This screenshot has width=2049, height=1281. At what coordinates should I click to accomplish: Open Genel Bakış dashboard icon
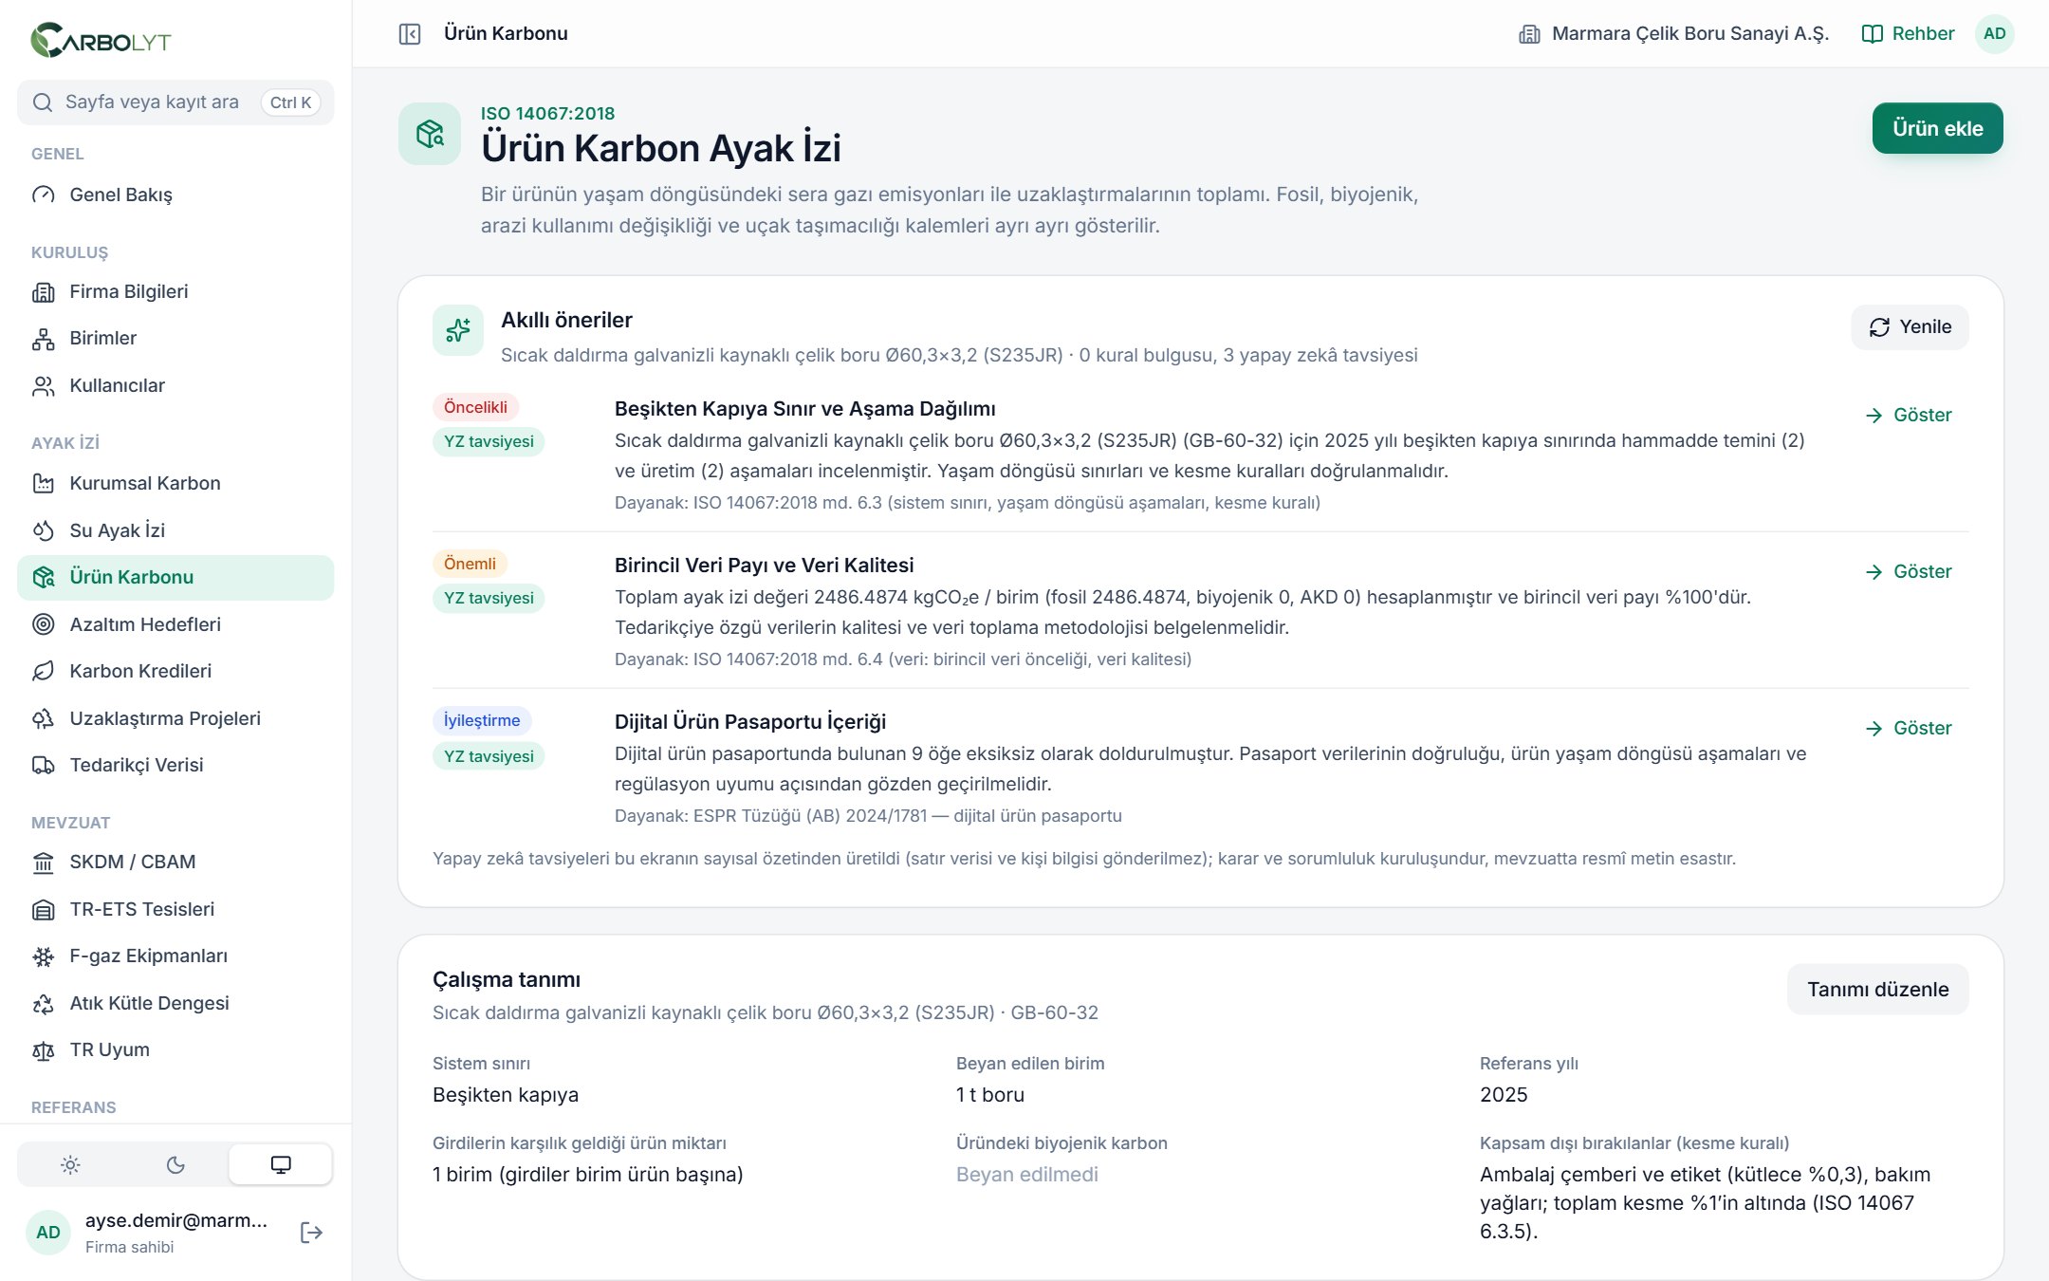coord(44,195)
